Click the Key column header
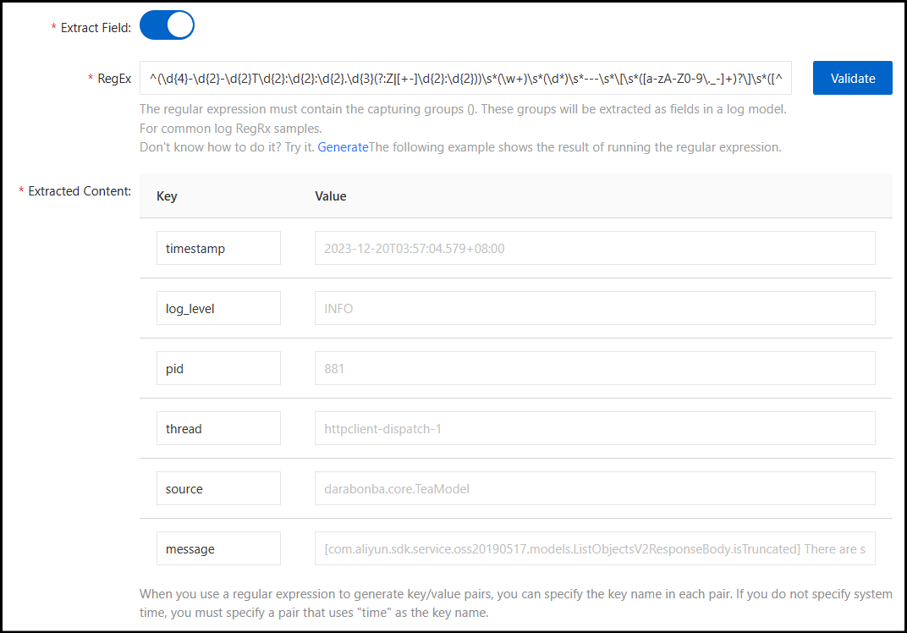The width and height of the screenshot is (907, 633). coord(167,196)
